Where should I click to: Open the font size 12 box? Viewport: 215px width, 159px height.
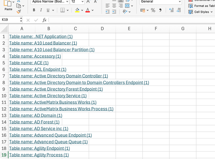77,2
